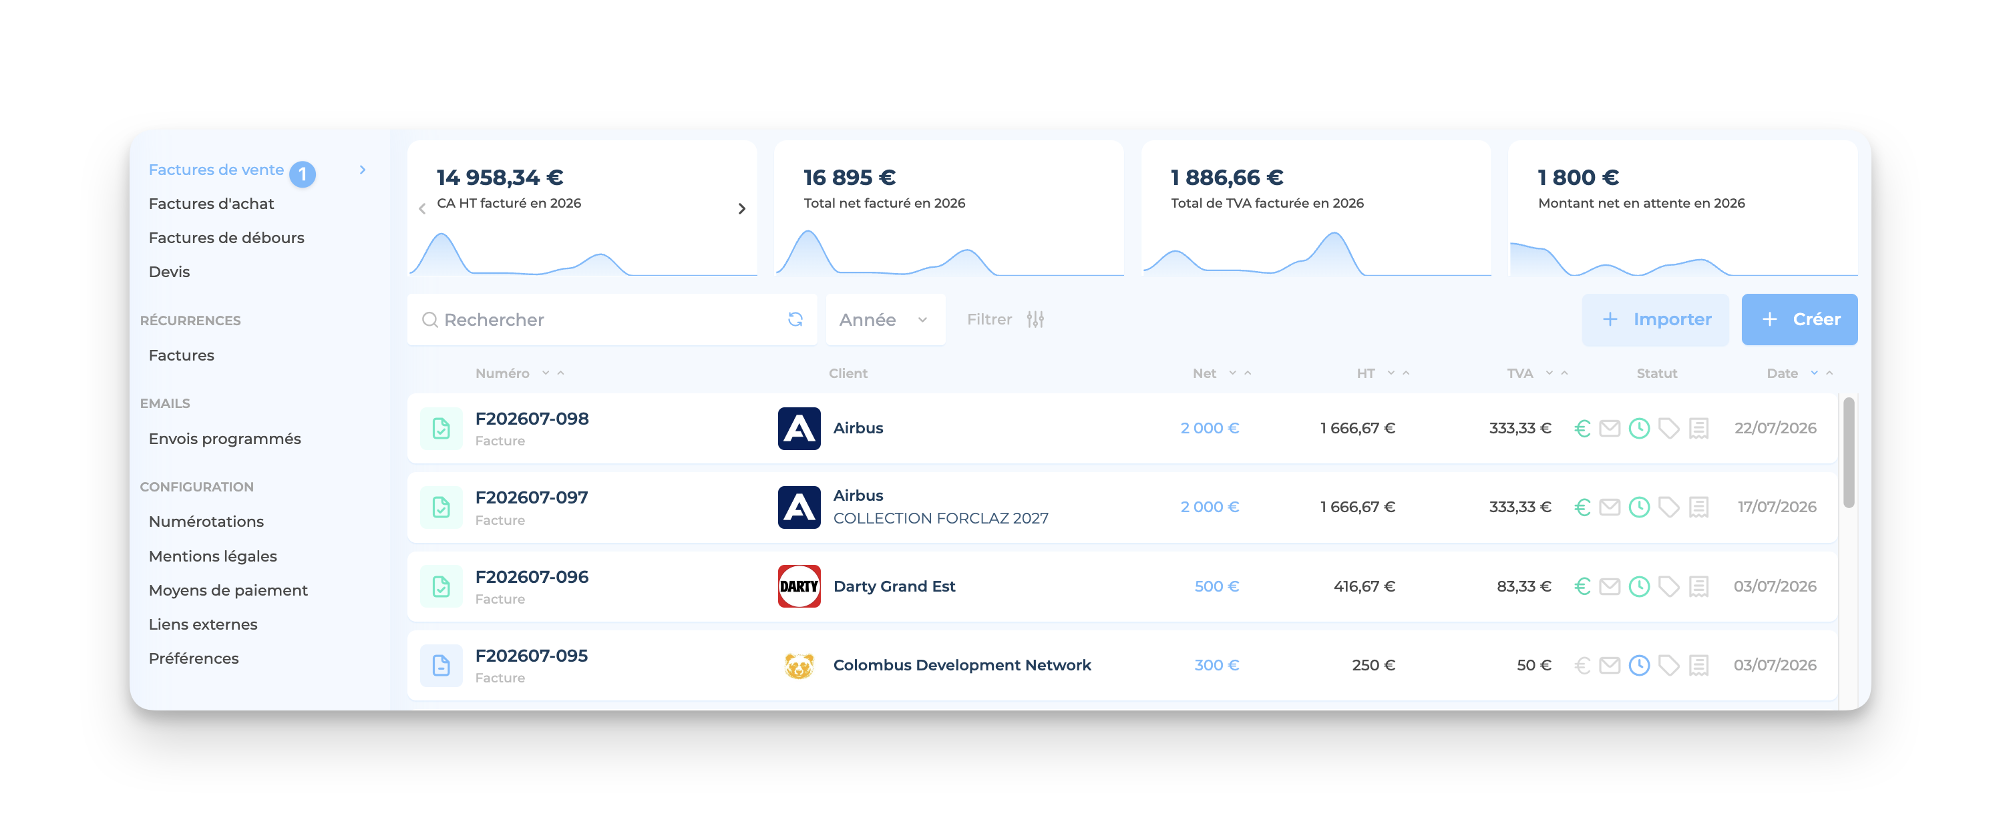The width and height of the screenshot is (2001, 840).
Task: Open Factures d'achat in sidebar
Action: pos(211,204)
